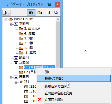Click the navigator scrollbar up arrow
Image resolution: width=112 pixels, height=104 pixels.
58,19
